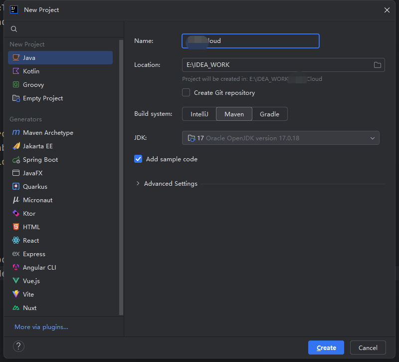The image size is (399, 362).
Task: Select the Java project type icon
Action: click(x=16, y=57)
